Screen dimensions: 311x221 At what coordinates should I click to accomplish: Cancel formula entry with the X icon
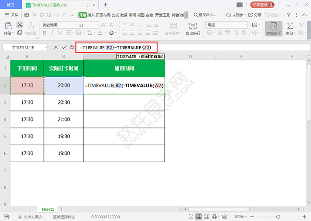(x=56, y=47)
